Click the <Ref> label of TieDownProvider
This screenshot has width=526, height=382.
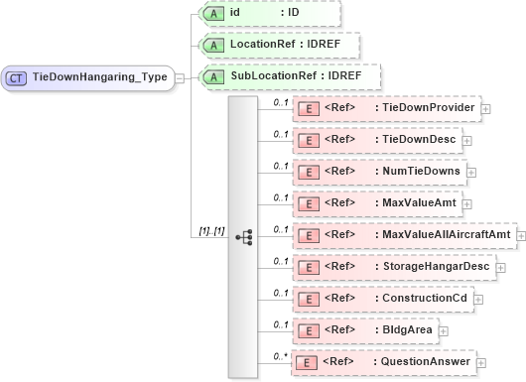pos(339,107)
